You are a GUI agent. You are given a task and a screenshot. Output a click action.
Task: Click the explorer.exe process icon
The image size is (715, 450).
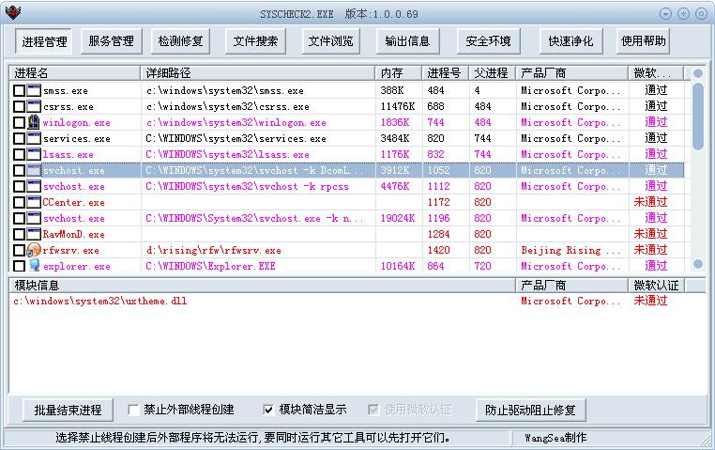point(34,266)
